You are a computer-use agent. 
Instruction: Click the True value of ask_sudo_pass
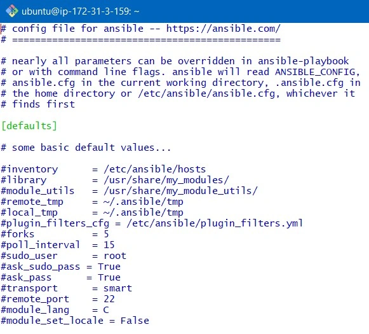click(x=109, y=267)
